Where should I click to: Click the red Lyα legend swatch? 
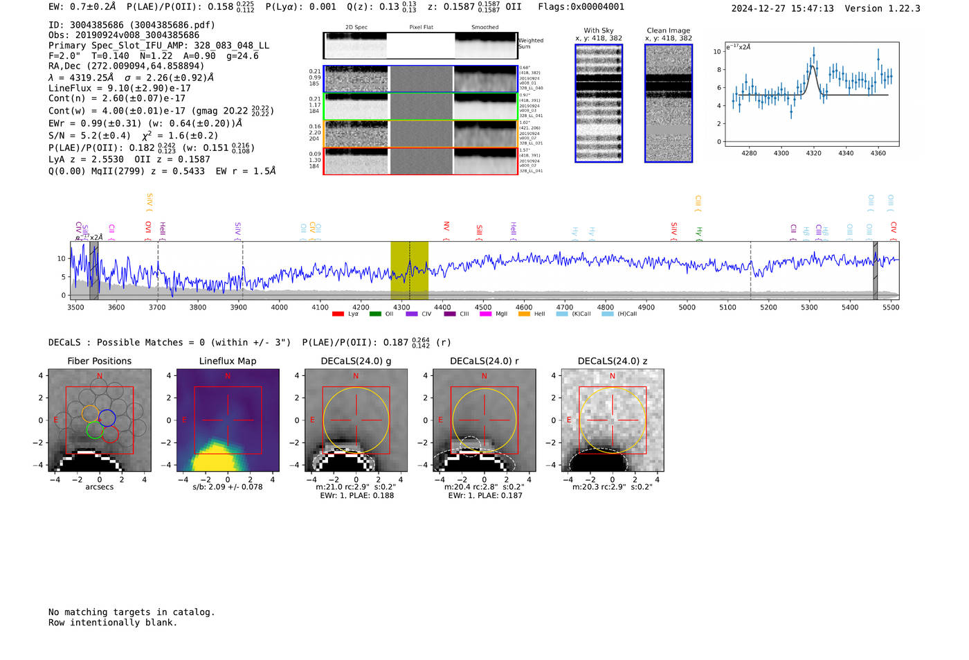coord(338,314)
